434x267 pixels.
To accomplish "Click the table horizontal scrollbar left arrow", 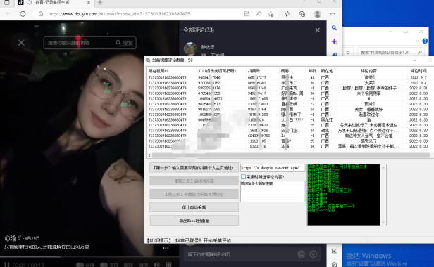I will [x=149, y=155].
